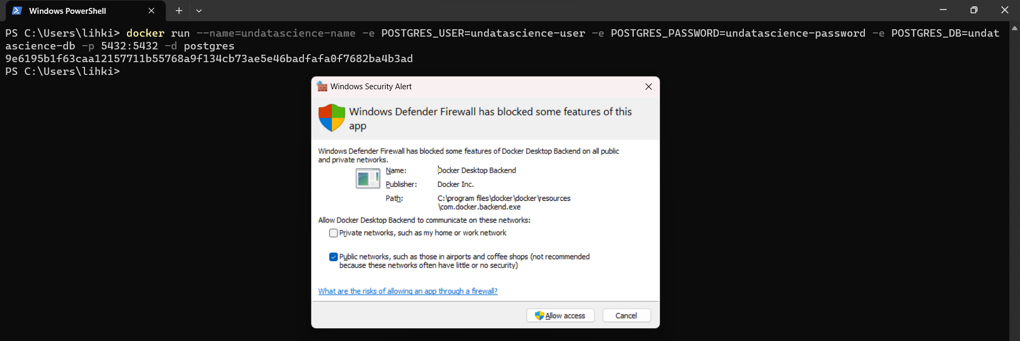The height and width of the screenshot is (341, 1020).
Task: Click the Windows Defender shield icon
Action: 331,118
